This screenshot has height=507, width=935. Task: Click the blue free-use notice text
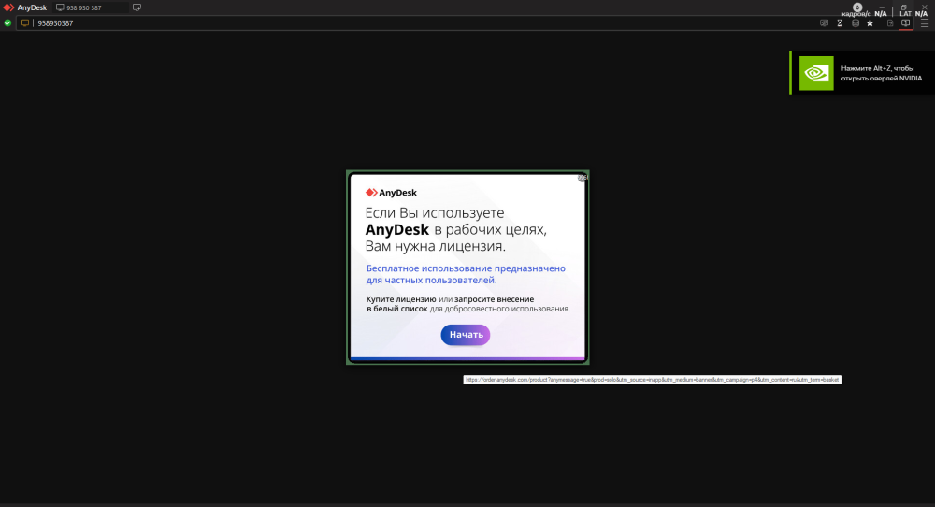tap(466, 274)
